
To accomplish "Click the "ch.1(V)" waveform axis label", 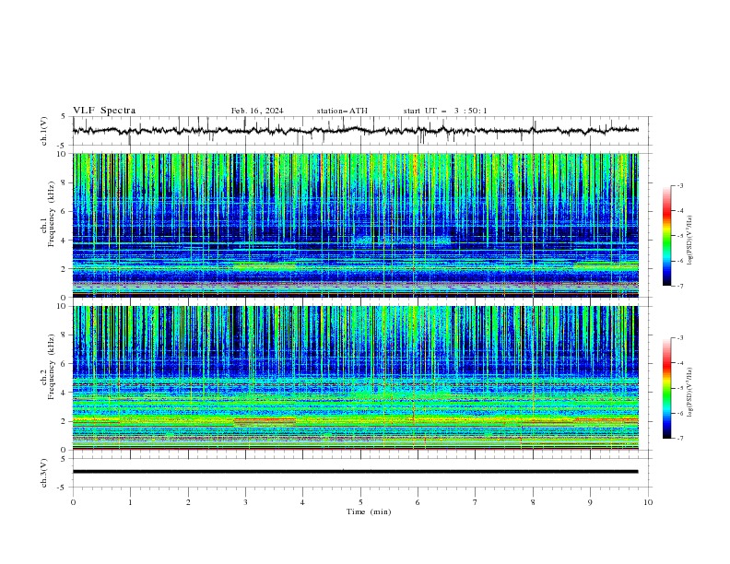I will click(x=44, y=131).
